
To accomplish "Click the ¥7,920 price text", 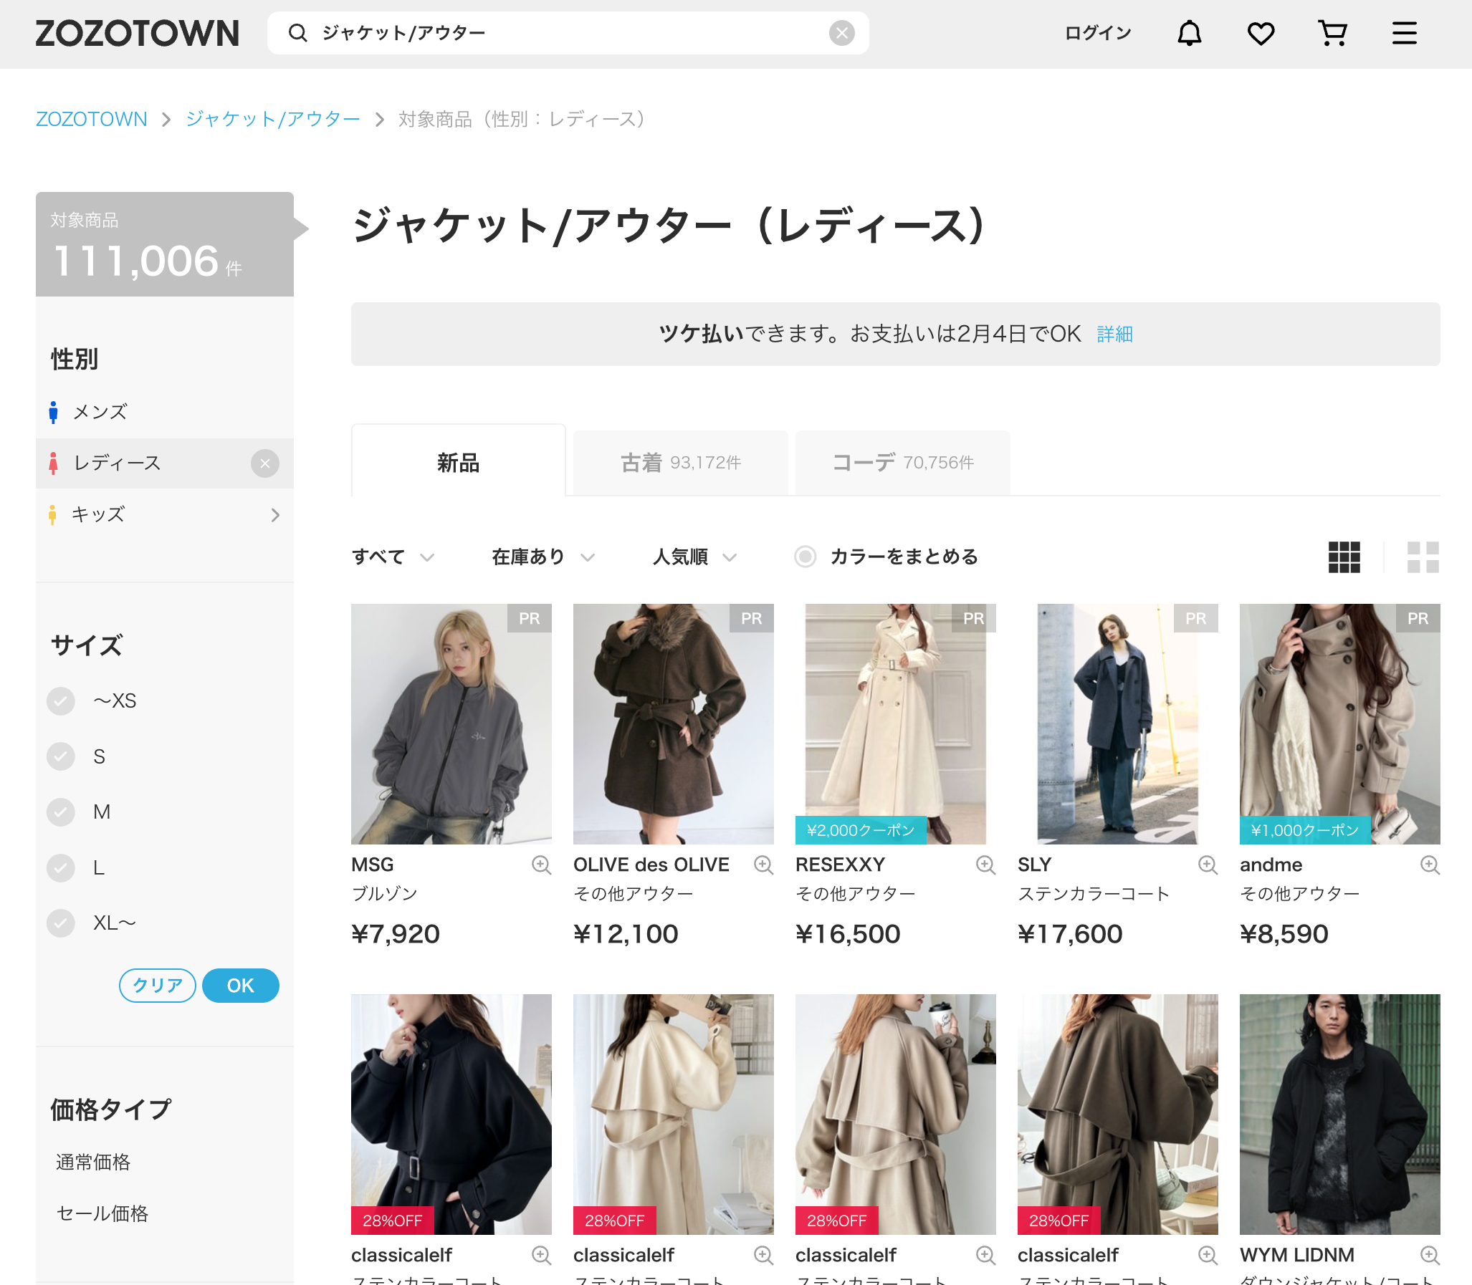I will [x=396, y=934].
